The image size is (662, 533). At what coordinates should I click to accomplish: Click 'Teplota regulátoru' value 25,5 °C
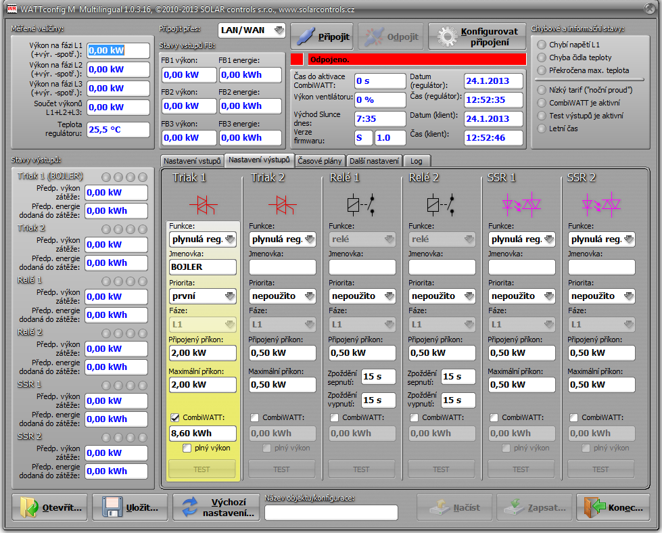pos(118,130)
